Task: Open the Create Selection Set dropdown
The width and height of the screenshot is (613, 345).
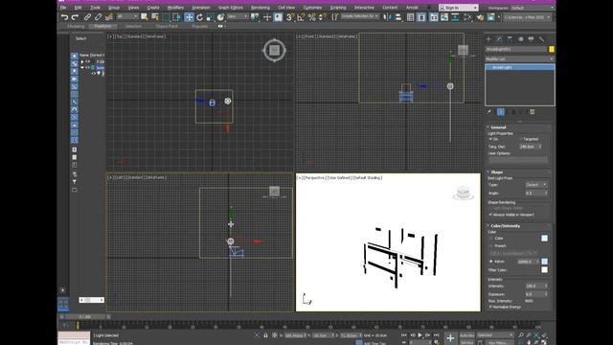Action: [x=359, y=16]
